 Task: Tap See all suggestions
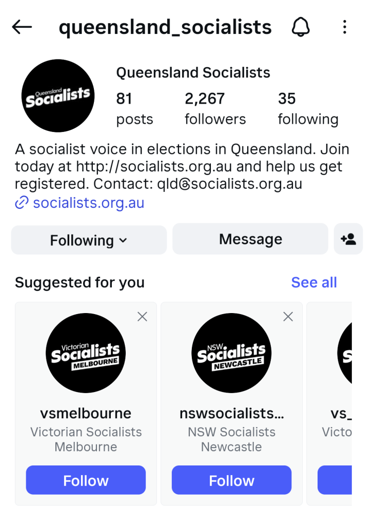[x=314, y=282]
